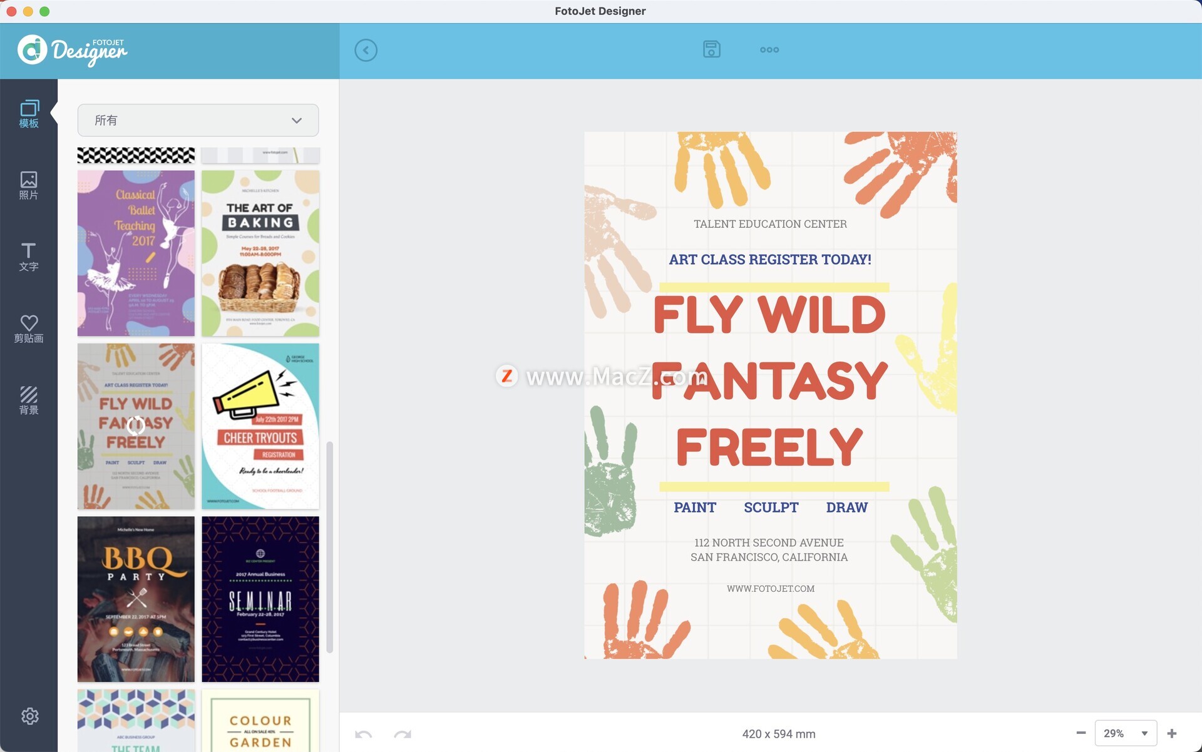Zoom out with the minus button
This screenshot has width=1202, height=752.
pyautogui.click(x=1081, y=733)
